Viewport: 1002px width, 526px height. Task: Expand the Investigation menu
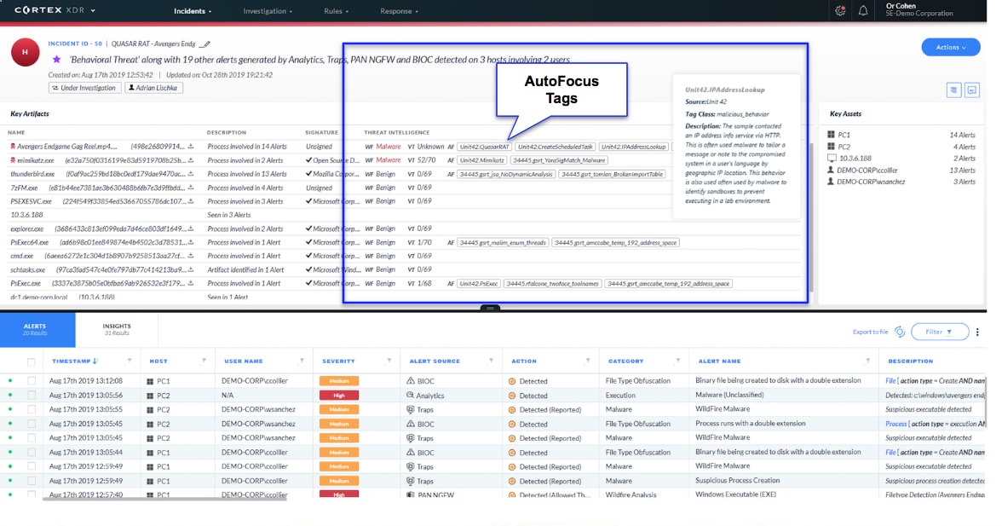pyautogui.click(x=267, y=11)
